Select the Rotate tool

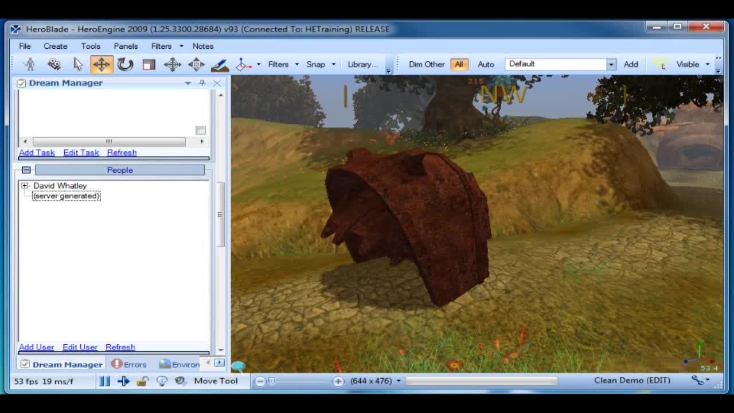[125, 64]
